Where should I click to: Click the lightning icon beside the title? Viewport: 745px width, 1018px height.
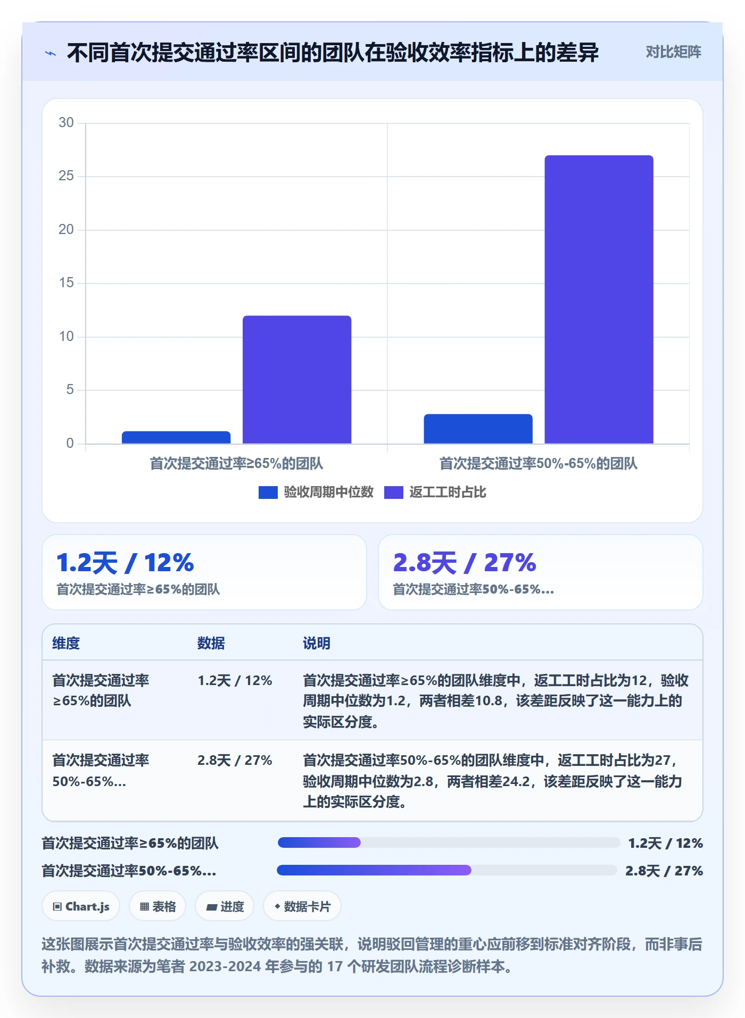(51, 53)
